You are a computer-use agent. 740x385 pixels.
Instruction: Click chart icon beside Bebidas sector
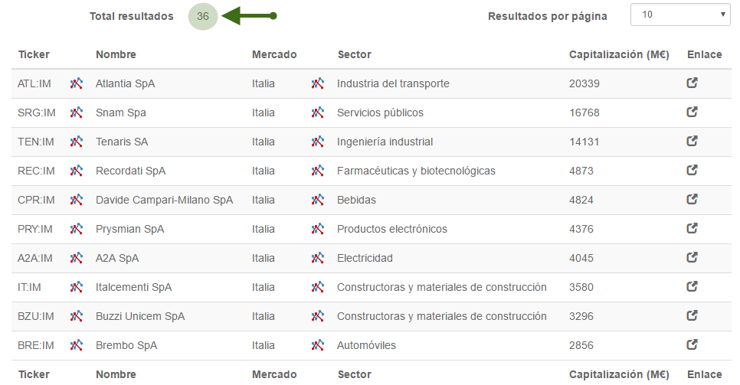(318, 200)
